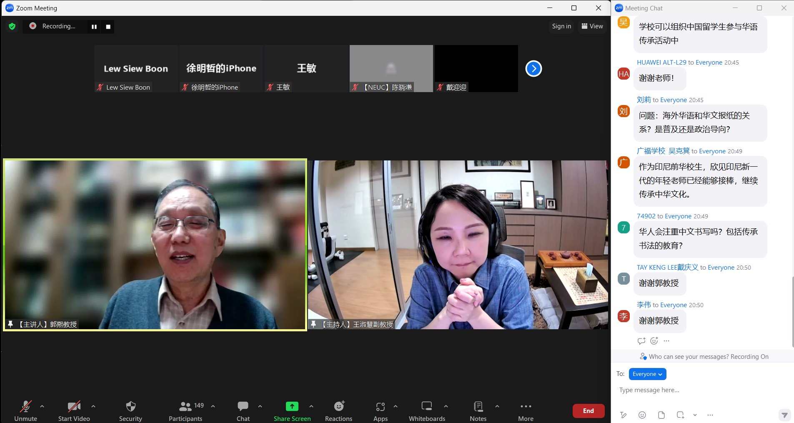Click sender name 广福学校 吴克箕
Image resolution: width=794 pixels, height=423 pixels.
tap(663, 151)
